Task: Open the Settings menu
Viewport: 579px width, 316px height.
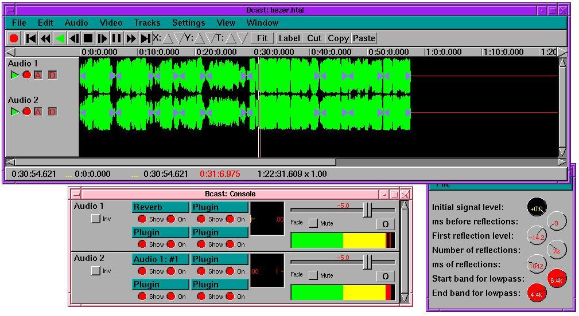Action: [188, 23]
